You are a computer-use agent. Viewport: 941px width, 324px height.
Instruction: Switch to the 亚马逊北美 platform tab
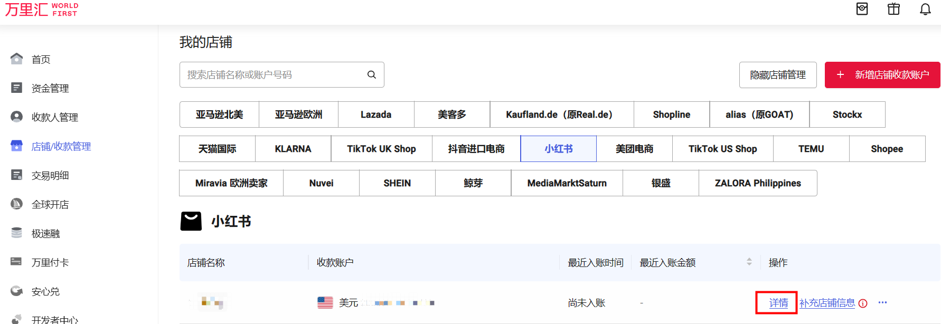(219, 115)
